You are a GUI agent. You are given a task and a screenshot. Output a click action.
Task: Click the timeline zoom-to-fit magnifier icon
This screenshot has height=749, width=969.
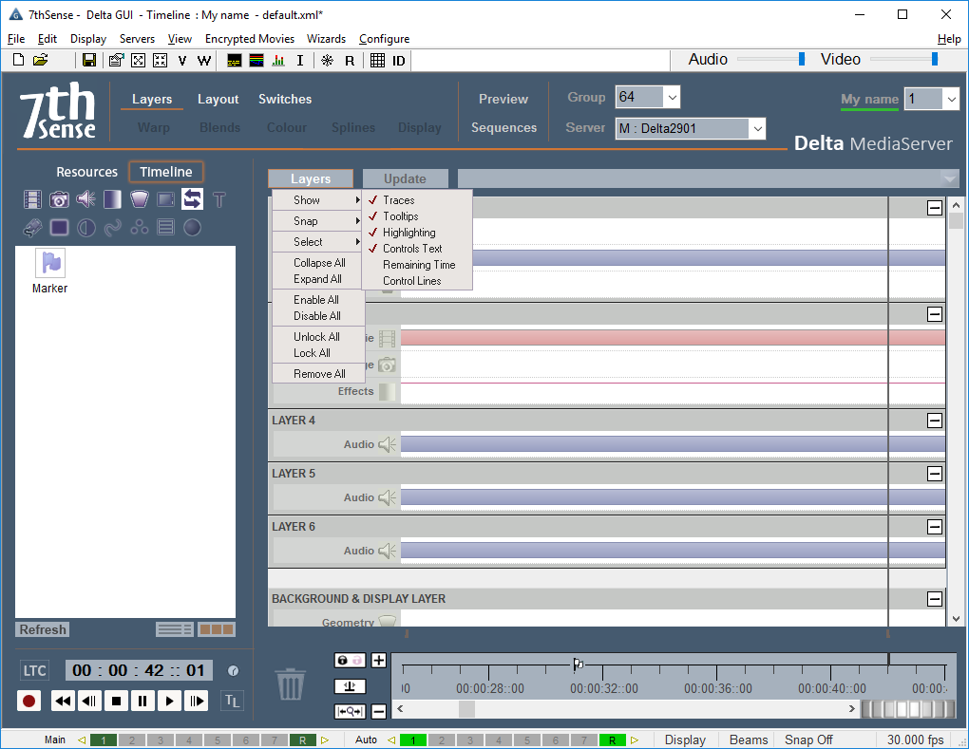click(350, 711)
